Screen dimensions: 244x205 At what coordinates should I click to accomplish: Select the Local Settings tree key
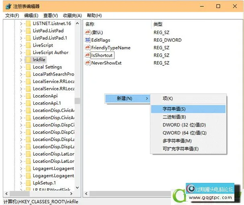coord(47,67)
